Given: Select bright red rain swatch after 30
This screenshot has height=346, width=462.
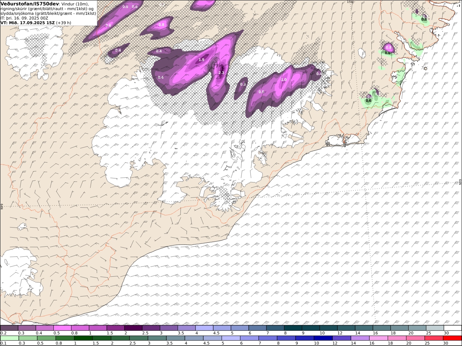Looking at the screenshot, I should [452, 338].
